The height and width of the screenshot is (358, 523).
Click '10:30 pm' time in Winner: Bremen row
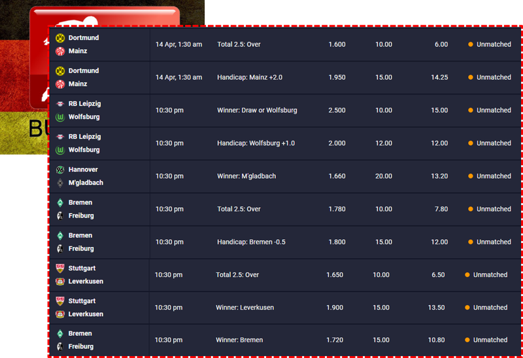click(169, 340)
